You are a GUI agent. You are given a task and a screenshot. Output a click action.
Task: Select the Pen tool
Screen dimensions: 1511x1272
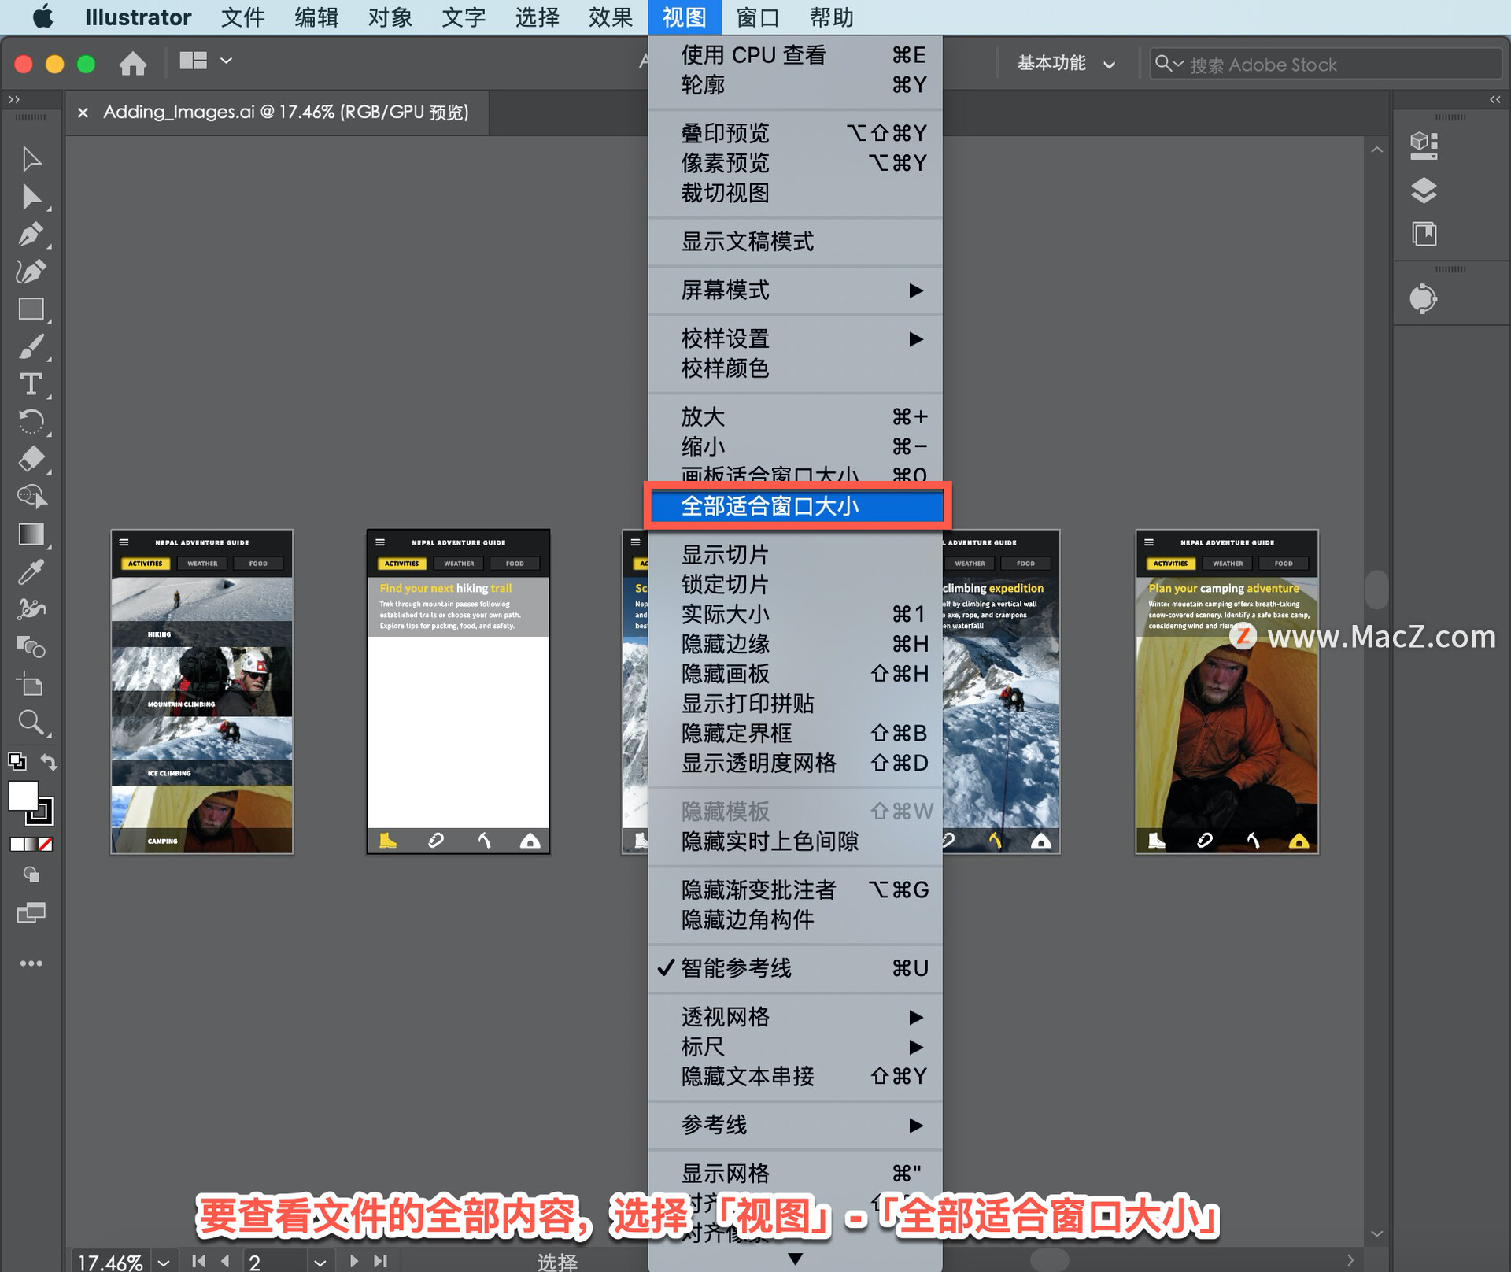(x=31, y=235)
